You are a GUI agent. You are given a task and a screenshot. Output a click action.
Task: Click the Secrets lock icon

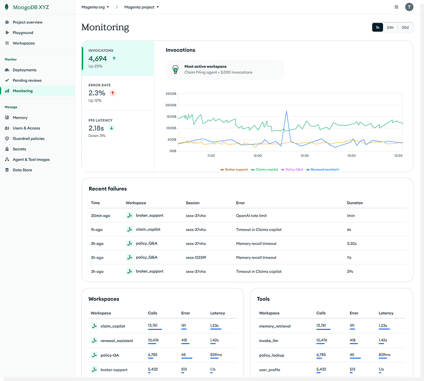pyautogui.click(x=7, y=149)
